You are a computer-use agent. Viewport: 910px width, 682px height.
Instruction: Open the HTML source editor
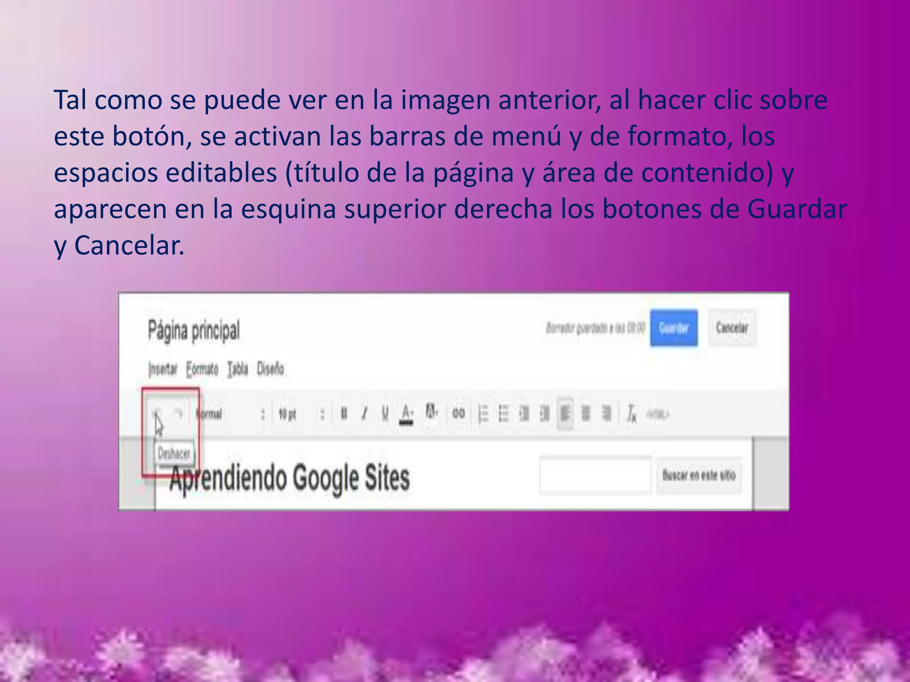click(658, 414)
